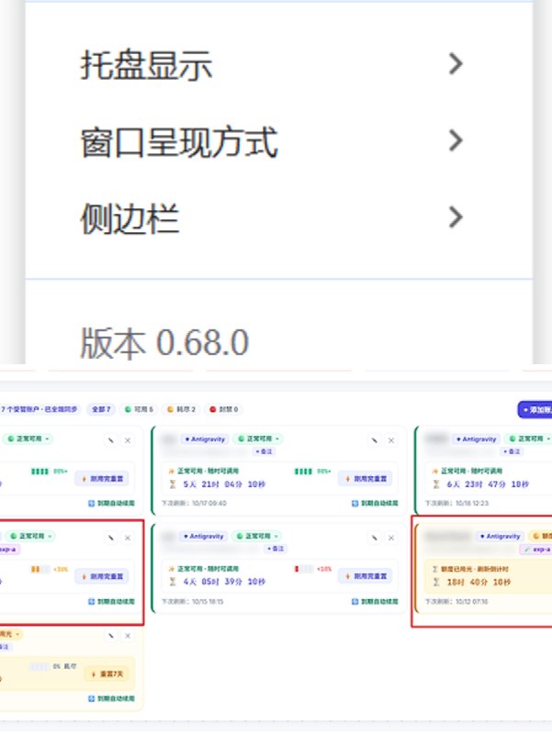Viewport: 552px width, 734px height.
Task: Click Antigravity tag on the 18时 40分 card
Action: click(500, 536)
